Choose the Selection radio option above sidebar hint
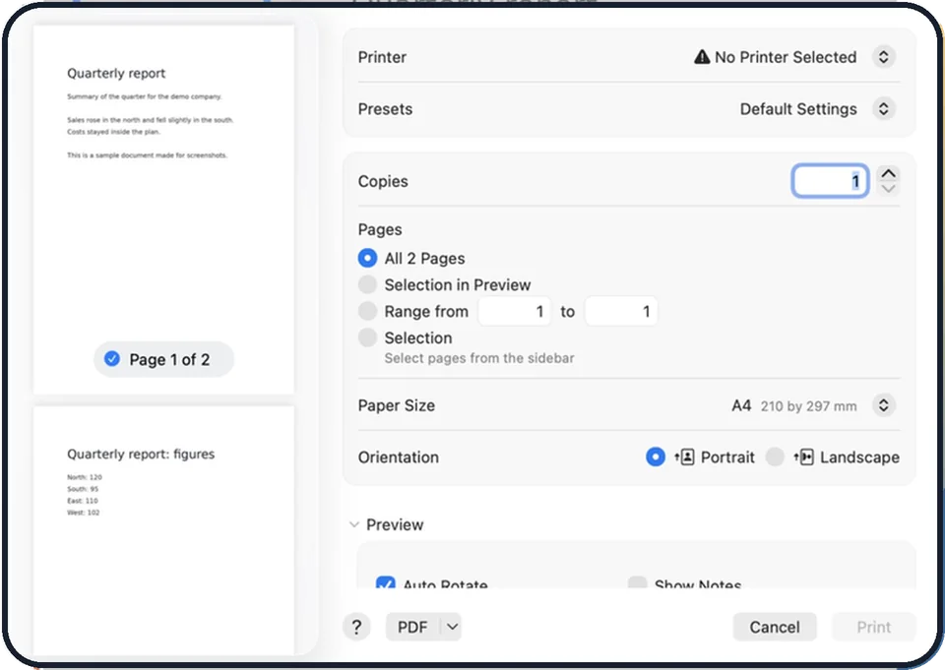Viewport: 945px width, 670px height. pyautogui.click(x=367, y=337)
